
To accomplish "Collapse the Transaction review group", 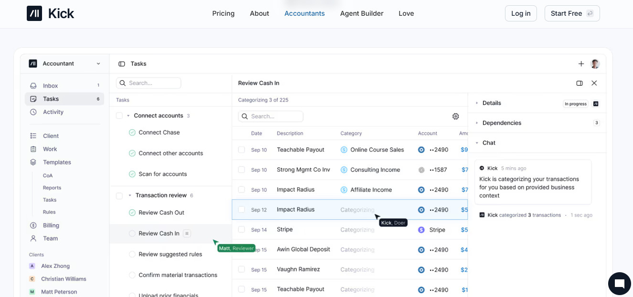I will click(130, 195).
